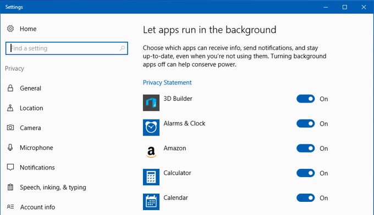Click the Camera icon in sidebar
The image size is (374, 215).
click(10, 127)
